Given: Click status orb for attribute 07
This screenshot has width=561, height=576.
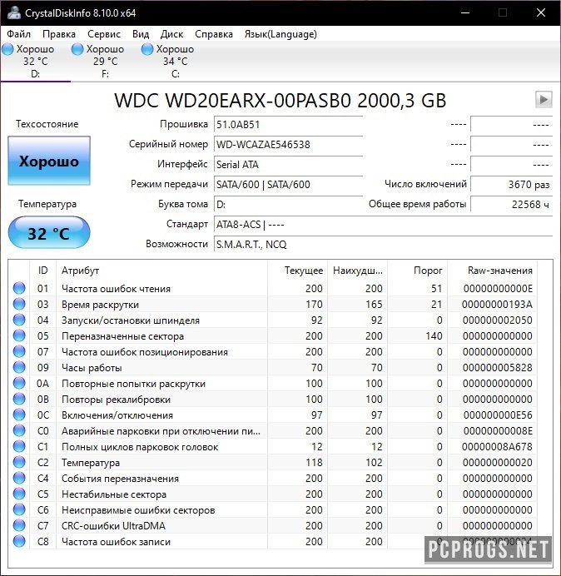Looking at the screenshot, I should pos(19,351).
